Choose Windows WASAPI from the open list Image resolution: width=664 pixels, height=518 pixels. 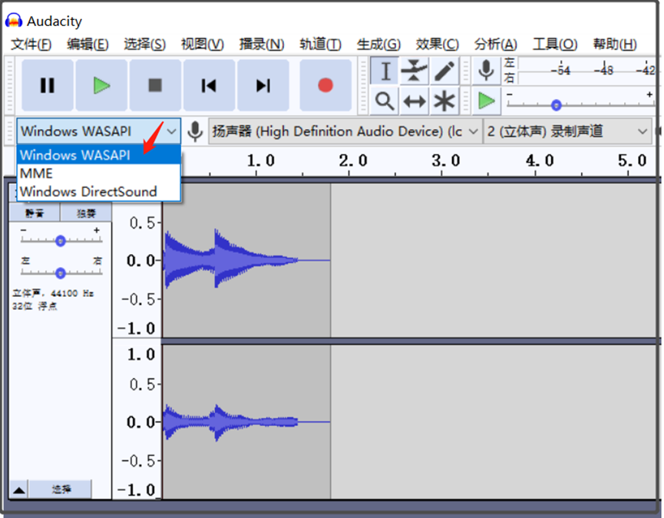point(99,155)
